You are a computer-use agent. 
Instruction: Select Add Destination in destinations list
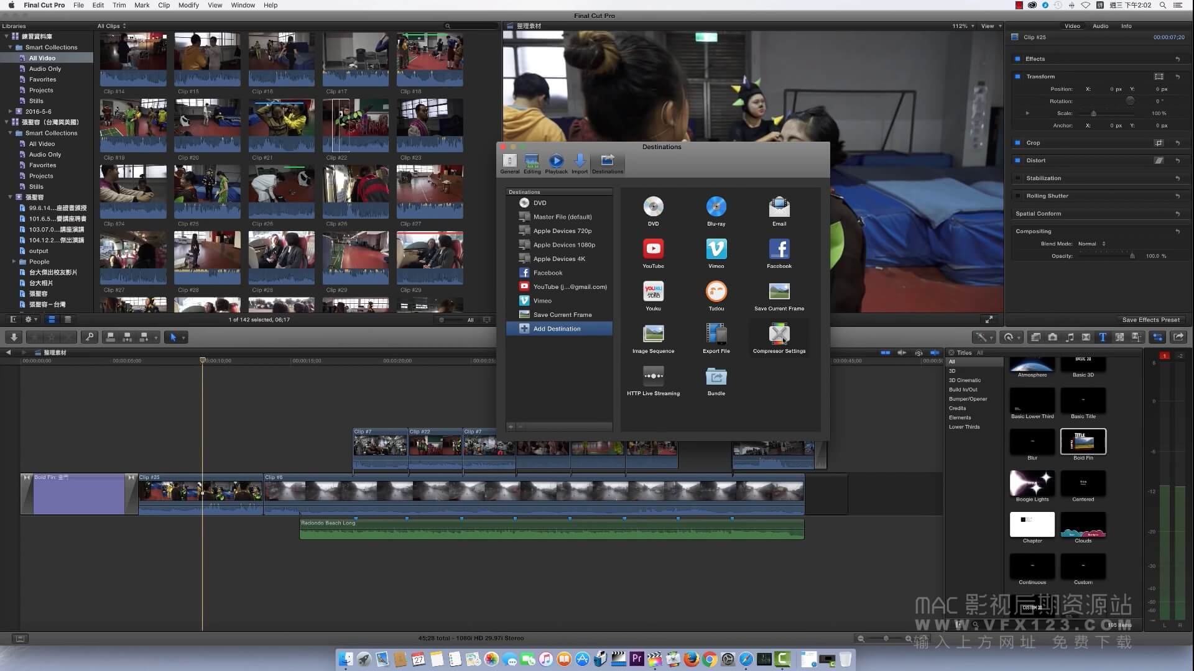(x=559, y=329)
